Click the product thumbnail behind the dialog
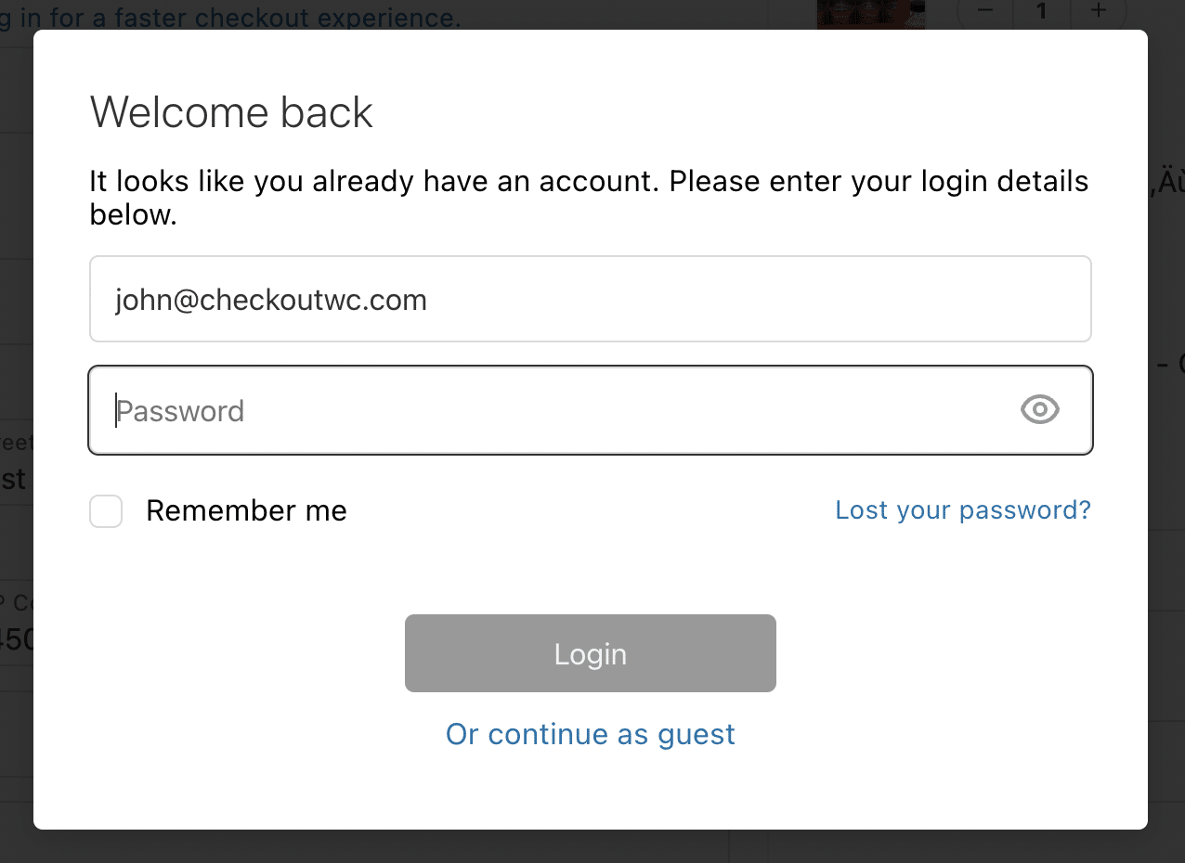 [871, 13]
